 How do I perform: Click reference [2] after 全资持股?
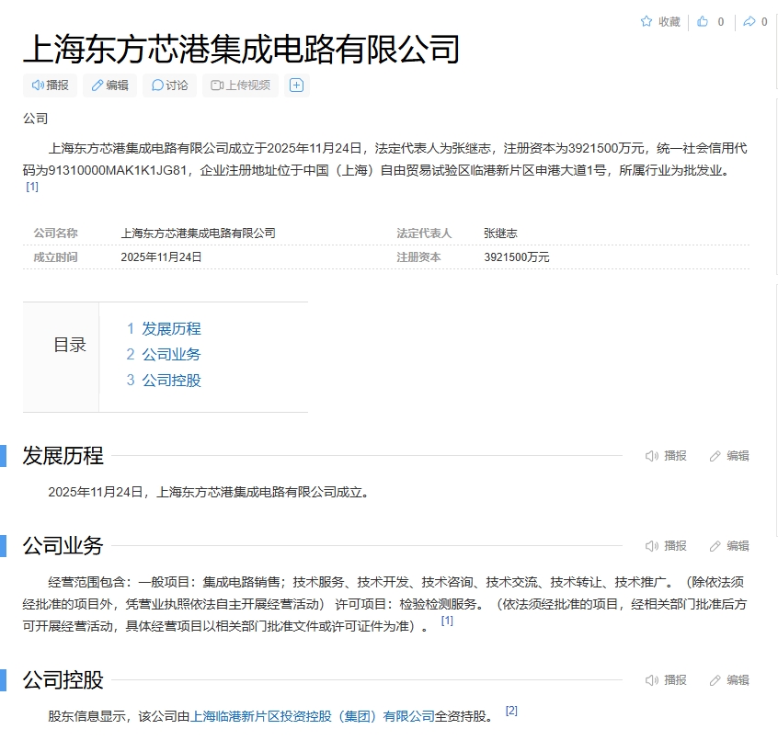(x=511, y=711)
